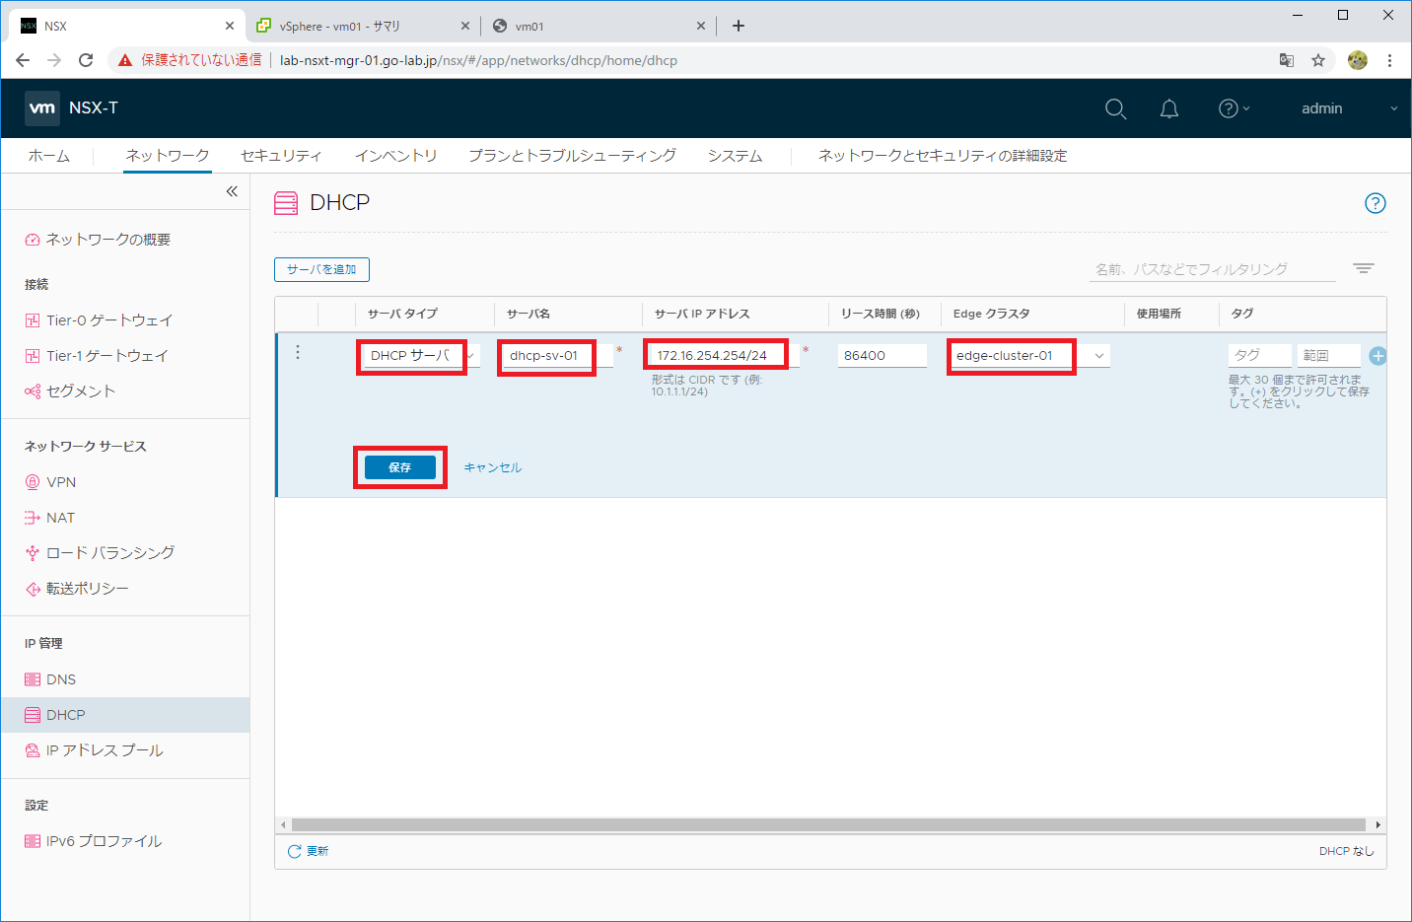Open the notifications bell
The width and height of the screenshot is (1412, 922).
1169,108
